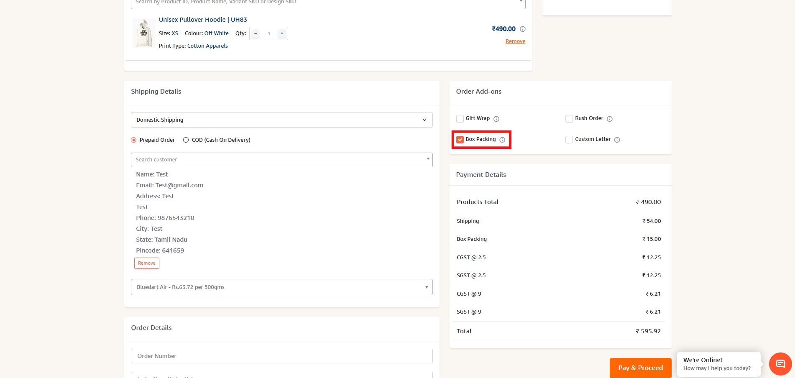Click the Rush Order info icon
795x378 pixels.
[x=610, y=119]
